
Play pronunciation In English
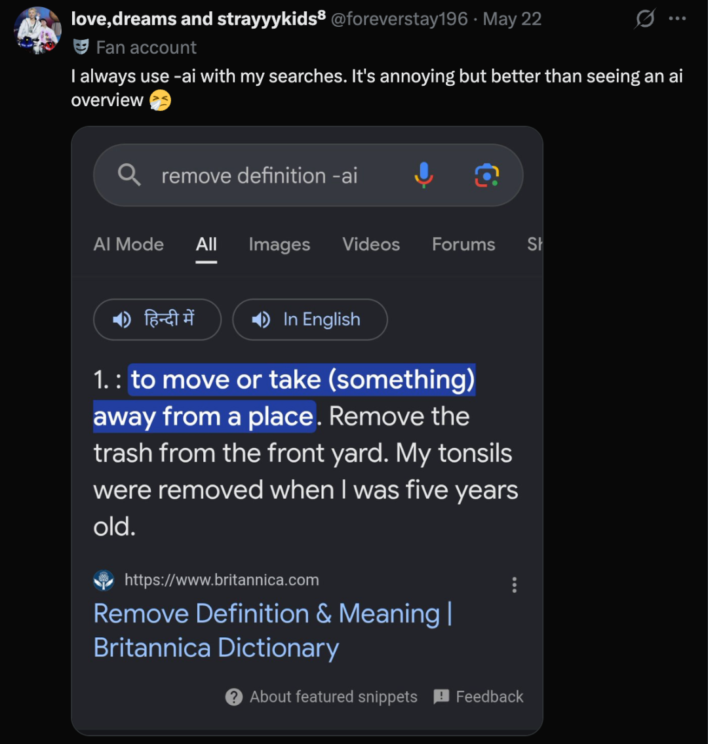coord(310,319)
